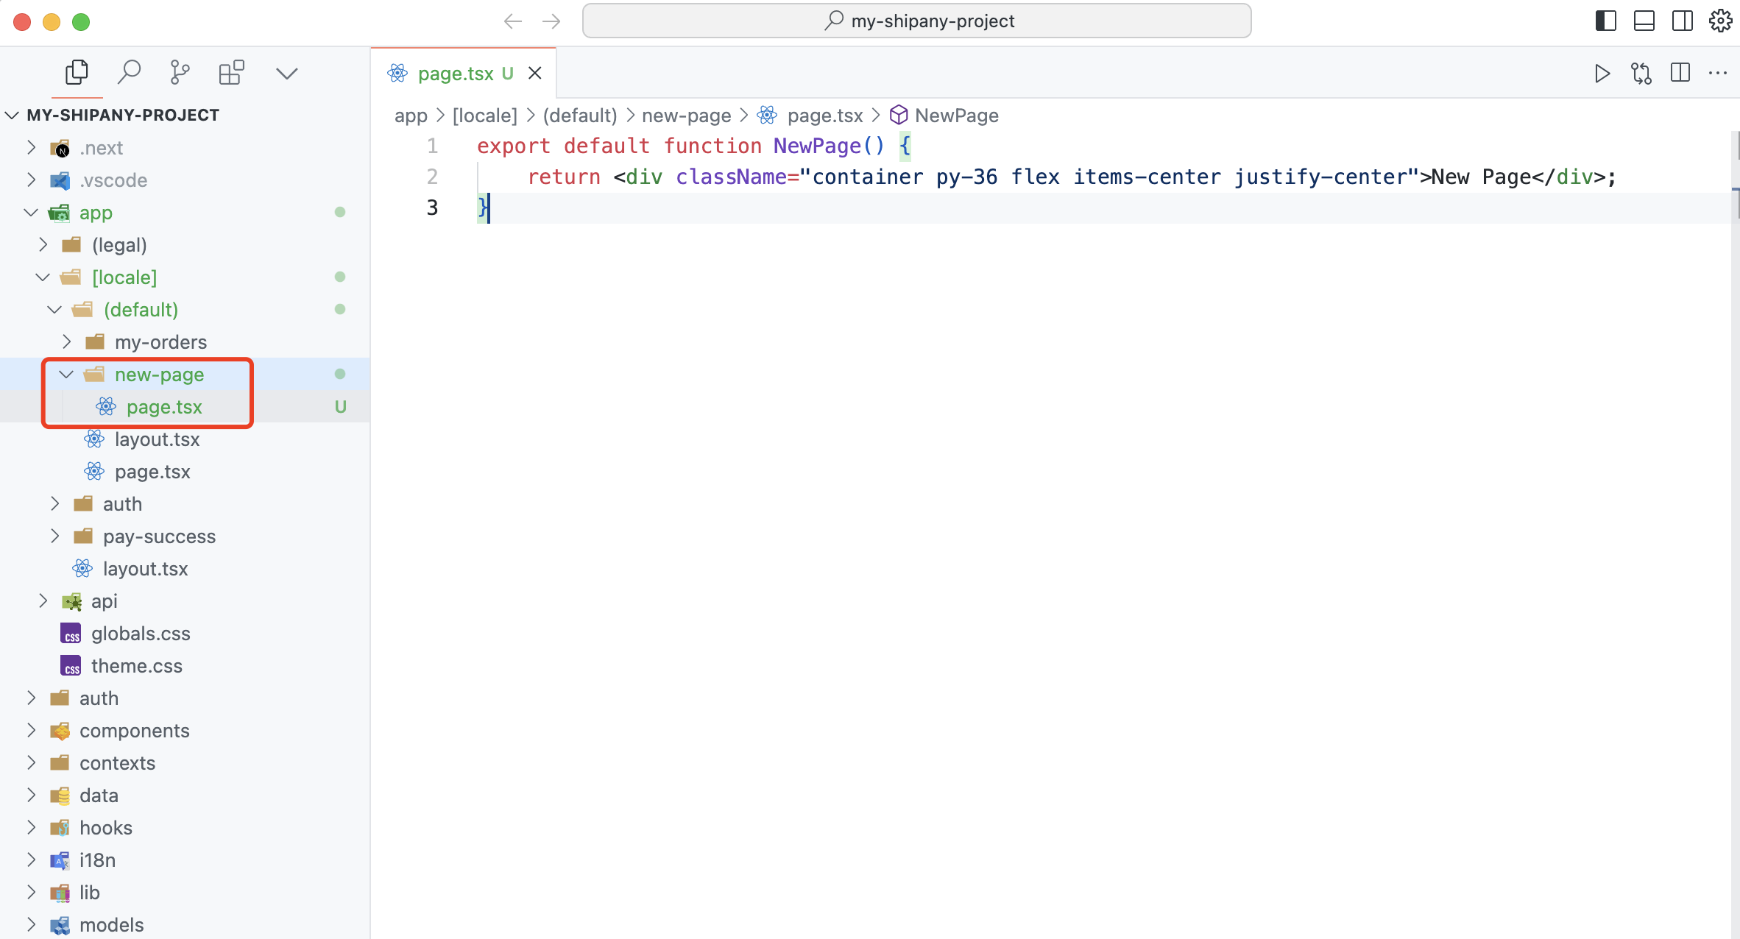Open the Explorer view icon
Screen dimensions: 1740x939
pyautogui.click(x=77, y=72)
